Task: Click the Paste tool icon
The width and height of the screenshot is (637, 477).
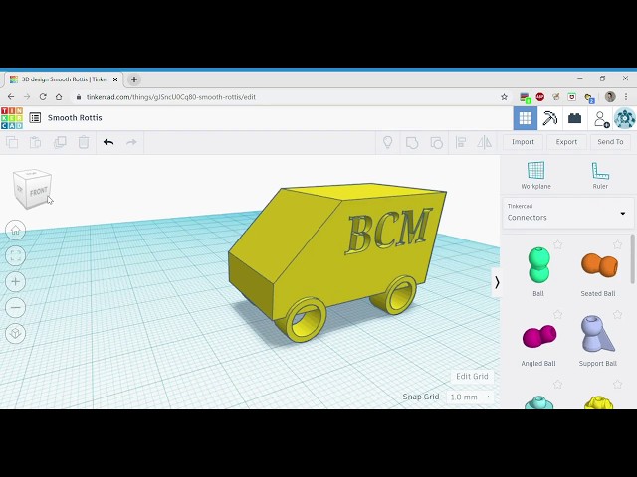Action: click(36, 142)
